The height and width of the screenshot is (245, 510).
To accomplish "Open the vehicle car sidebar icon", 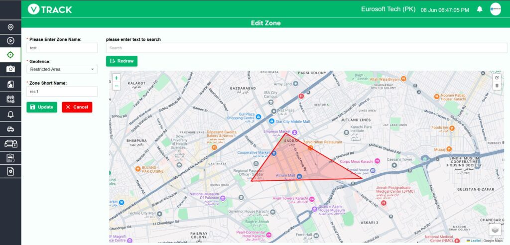I will 10,129.
